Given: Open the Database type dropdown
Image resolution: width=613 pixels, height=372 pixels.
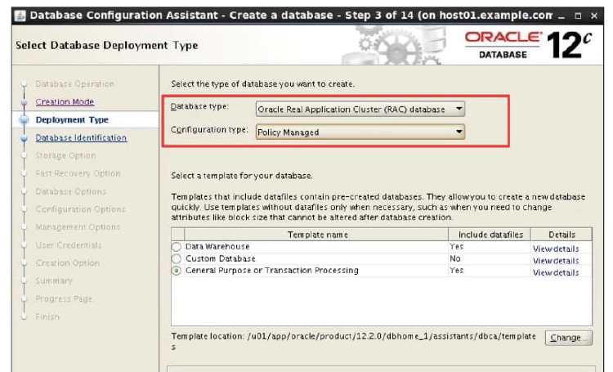Looking at the screenshot, I should click(x=360, y=109).
